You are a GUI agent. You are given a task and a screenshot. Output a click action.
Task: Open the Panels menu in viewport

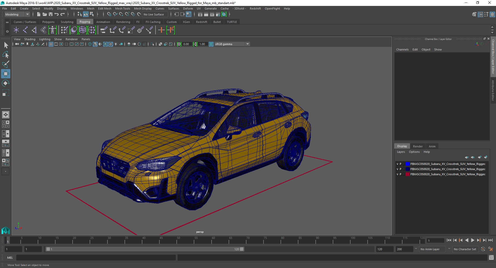86,39
